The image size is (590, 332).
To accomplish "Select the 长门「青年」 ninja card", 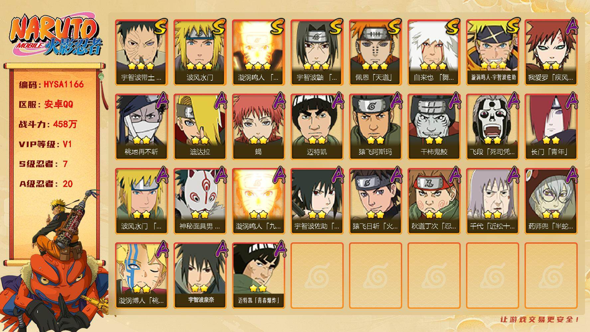I will [551, 126].
